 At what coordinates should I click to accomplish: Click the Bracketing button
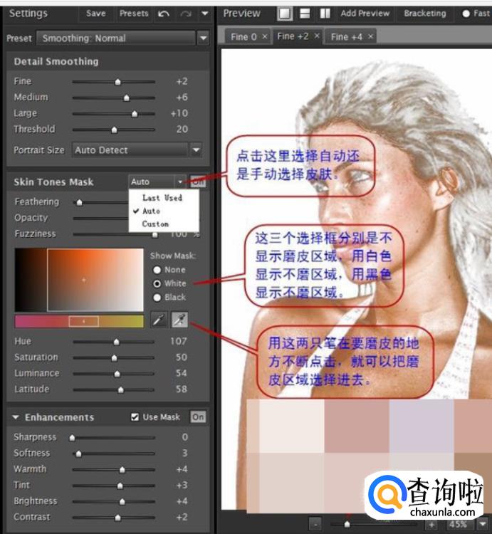pyautogui.click(x=425, y=14)
